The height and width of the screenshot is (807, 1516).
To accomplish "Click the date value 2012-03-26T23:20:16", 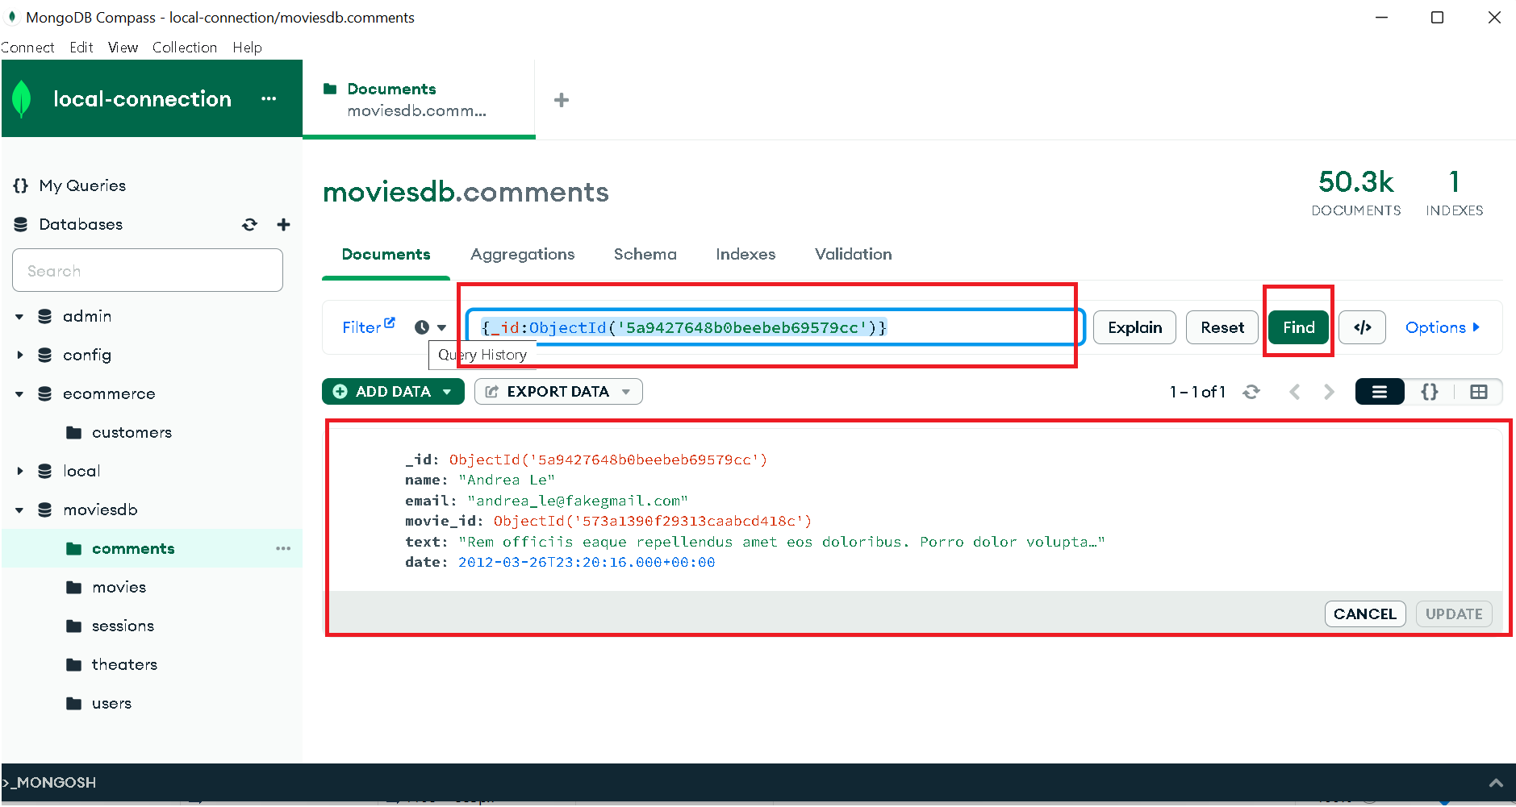I will (x=587, y=563).
